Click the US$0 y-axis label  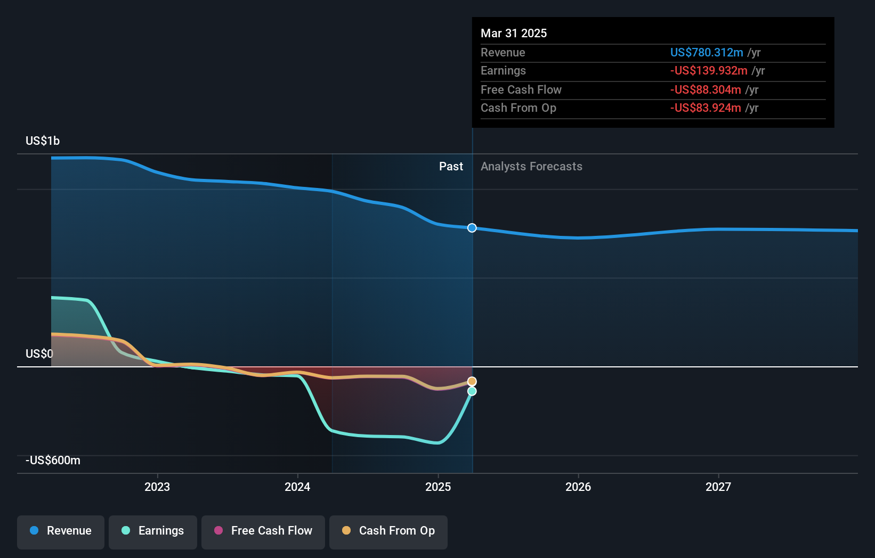[39, 354]
